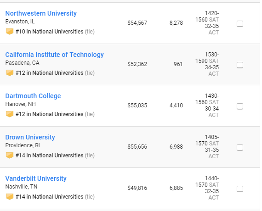Screen dimensions: 262x211
Task: Click Caltech's #12 in National Universities ranking
Action: tap(50, 73)
